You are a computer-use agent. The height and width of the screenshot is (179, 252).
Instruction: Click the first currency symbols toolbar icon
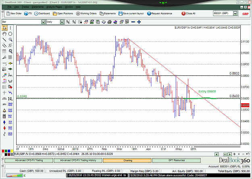(x=68, y=22)
